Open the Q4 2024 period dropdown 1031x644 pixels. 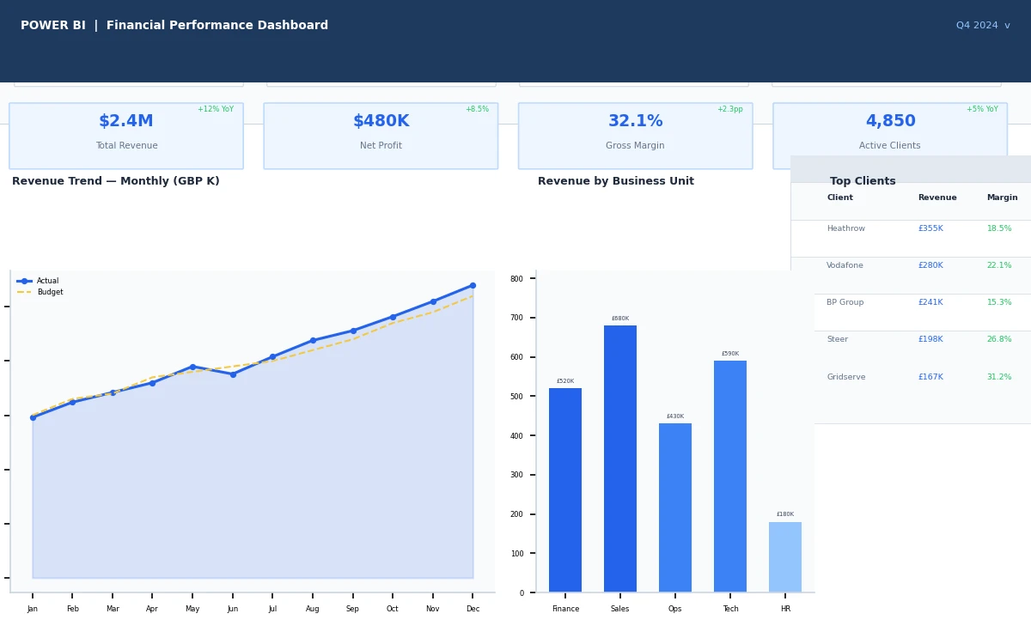[983, 26]
